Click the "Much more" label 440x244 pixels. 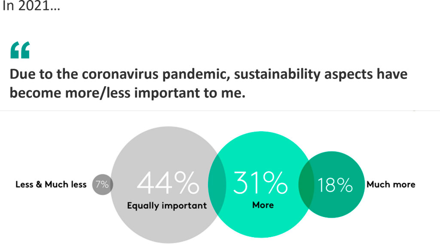pyautogui.click(x=391, y=185)
